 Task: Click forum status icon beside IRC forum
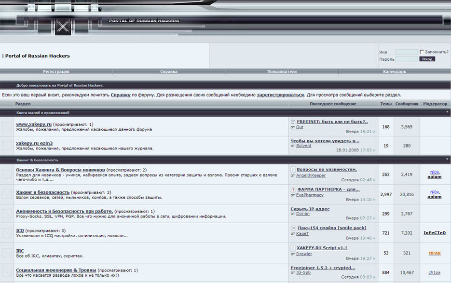click(x=7, y=253)
